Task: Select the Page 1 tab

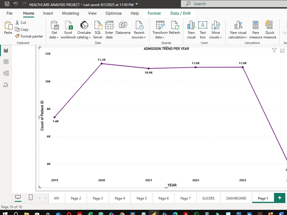Action: [x=263, y=198]
